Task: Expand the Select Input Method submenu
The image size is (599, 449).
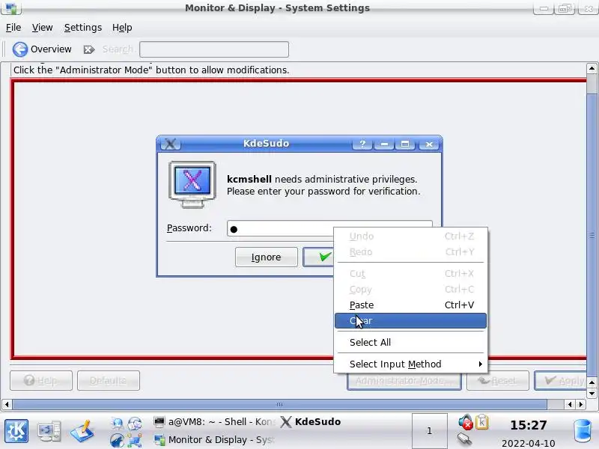Action: click(410, 364)
